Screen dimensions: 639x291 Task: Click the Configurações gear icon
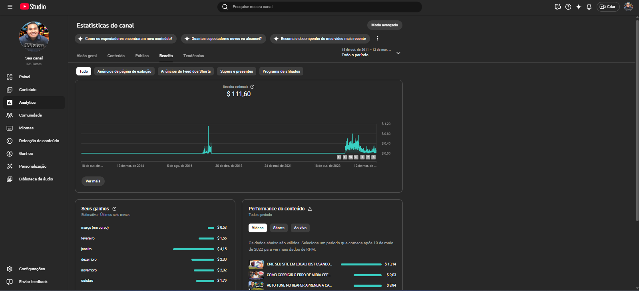[x=10, y=269]
